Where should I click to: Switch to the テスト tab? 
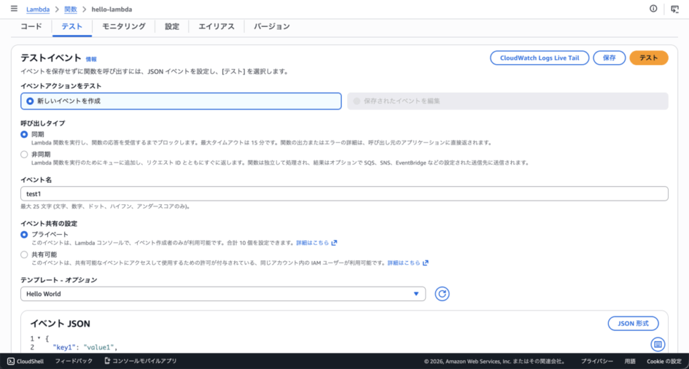[72, 26]
